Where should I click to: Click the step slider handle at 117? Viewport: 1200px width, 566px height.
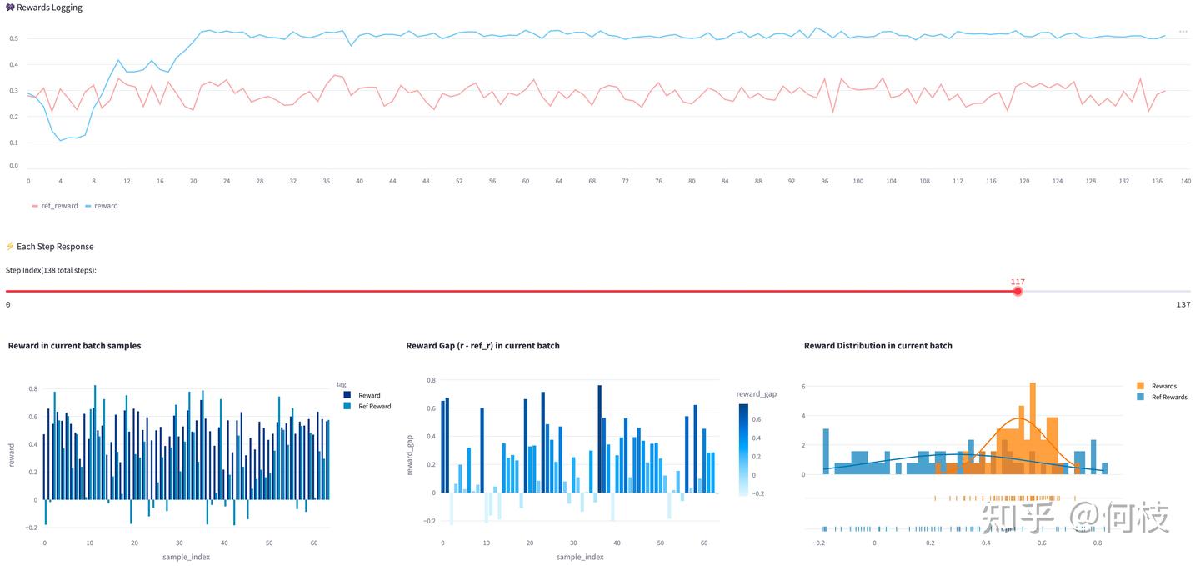click(x=1017, y=291)
